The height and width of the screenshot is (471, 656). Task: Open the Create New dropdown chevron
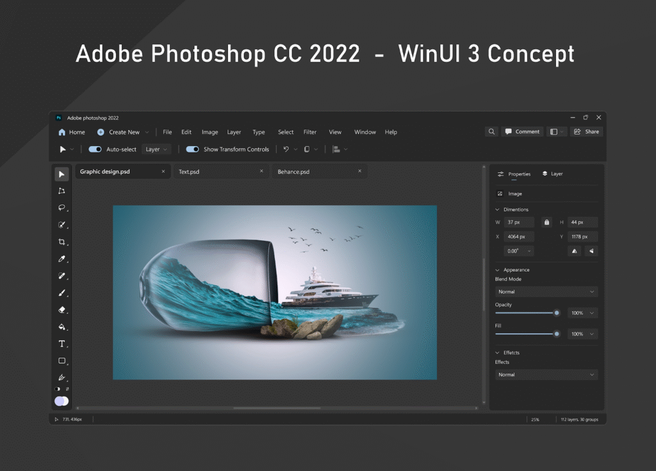(x=147, y=132)
